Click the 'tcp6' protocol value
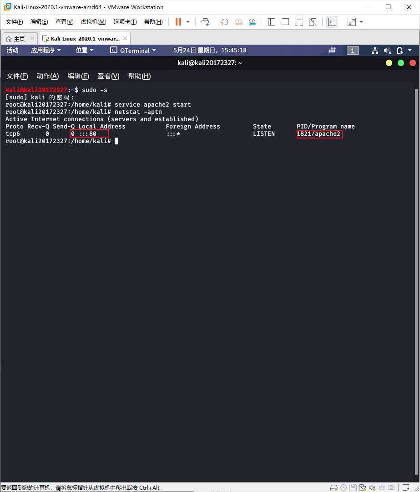Screen dimensions: 420x492 (13, 133)
